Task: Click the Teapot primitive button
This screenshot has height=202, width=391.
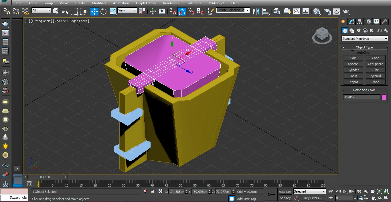Action: pos(353,82)
